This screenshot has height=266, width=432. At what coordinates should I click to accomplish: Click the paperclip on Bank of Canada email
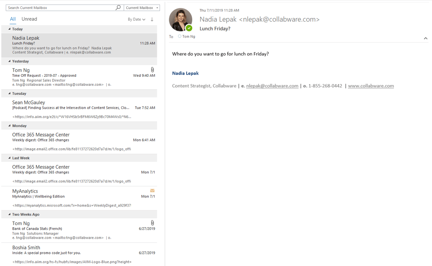(152, 223)
